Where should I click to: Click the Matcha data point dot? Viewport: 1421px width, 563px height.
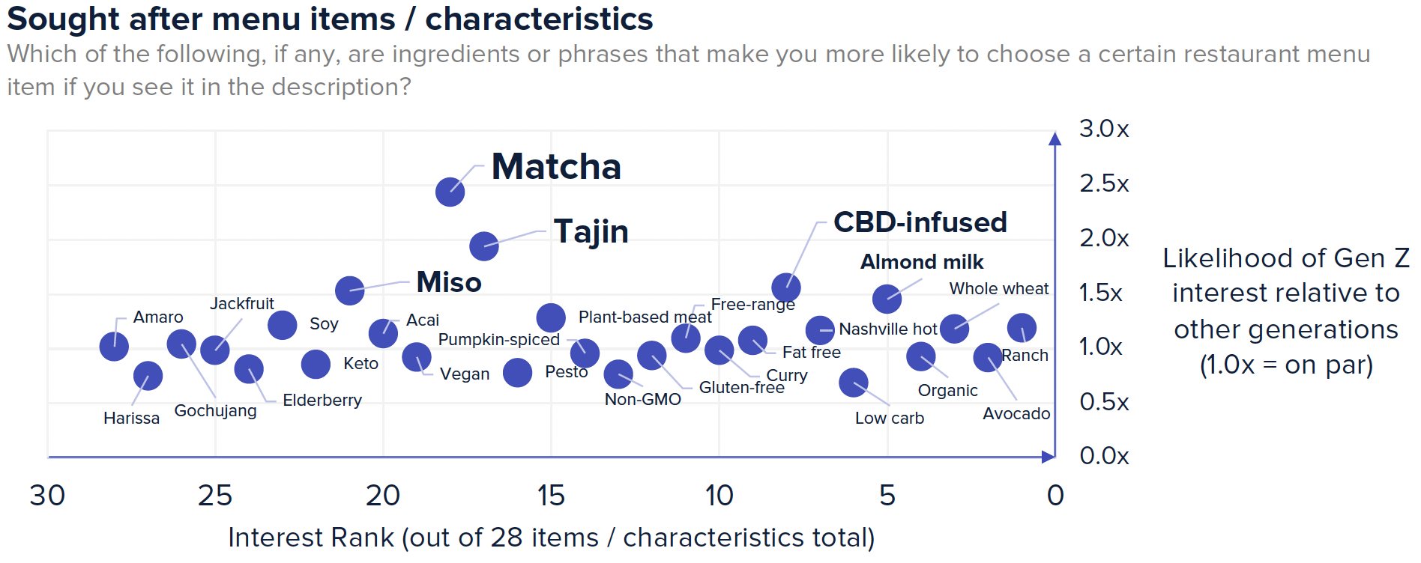click(450, 192)
